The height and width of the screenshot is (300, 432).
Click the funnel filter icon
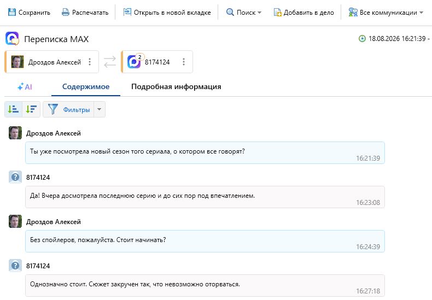tap(53, 109)
